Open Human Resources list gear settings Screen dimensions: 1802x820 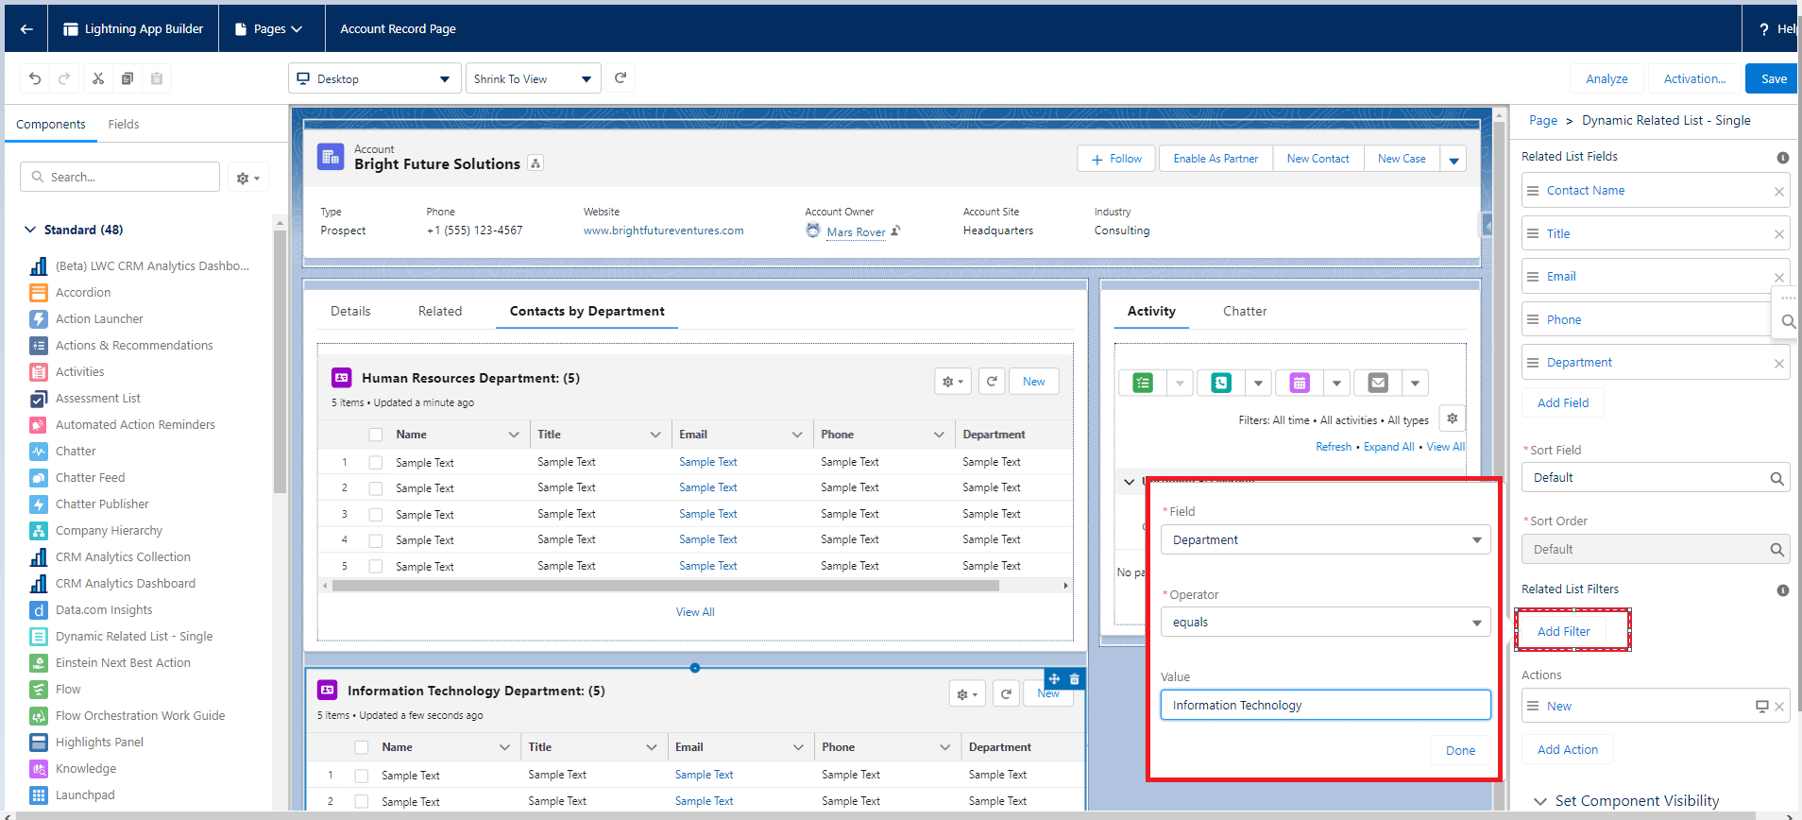click(x=953, y=382)
